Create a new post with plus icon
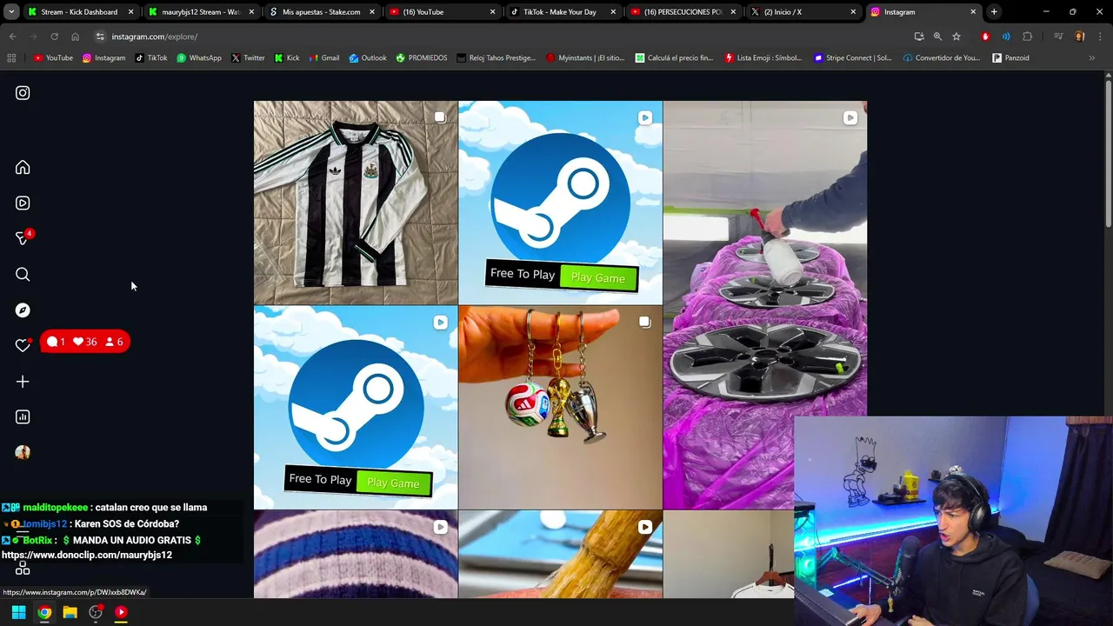1113x626 pixels. pos(23,382)
